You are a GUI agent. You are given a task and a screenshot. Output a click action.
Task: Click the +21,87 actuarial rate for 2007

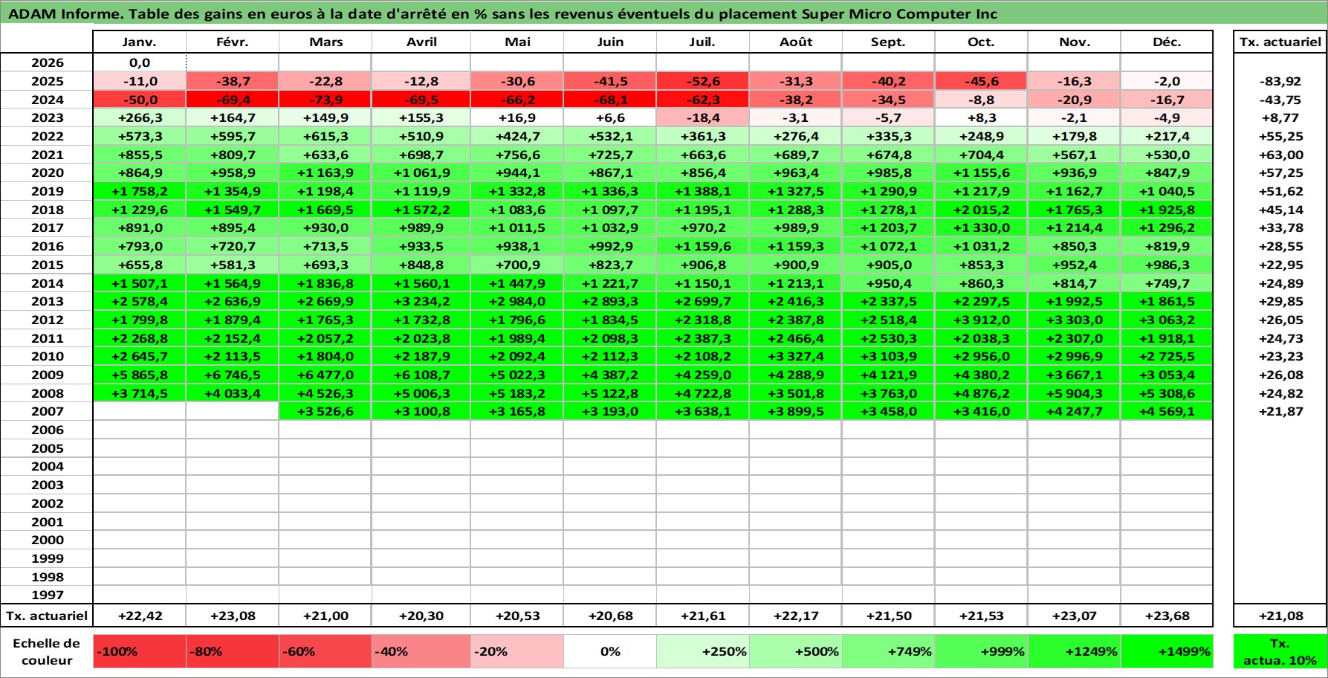tap(1280, 411)
